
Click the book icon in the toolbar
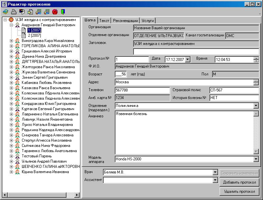point(6,12)
